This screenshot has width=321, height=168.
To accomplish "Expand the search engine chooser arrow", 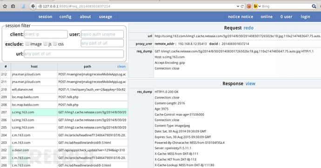I will 260,6.
